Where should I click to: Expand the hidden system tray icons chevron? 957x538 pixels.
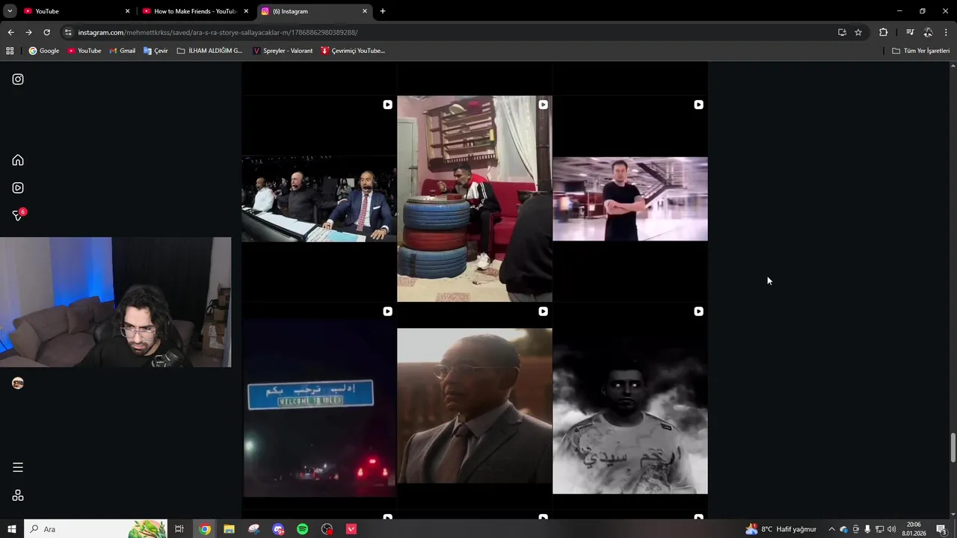[831, 529]
